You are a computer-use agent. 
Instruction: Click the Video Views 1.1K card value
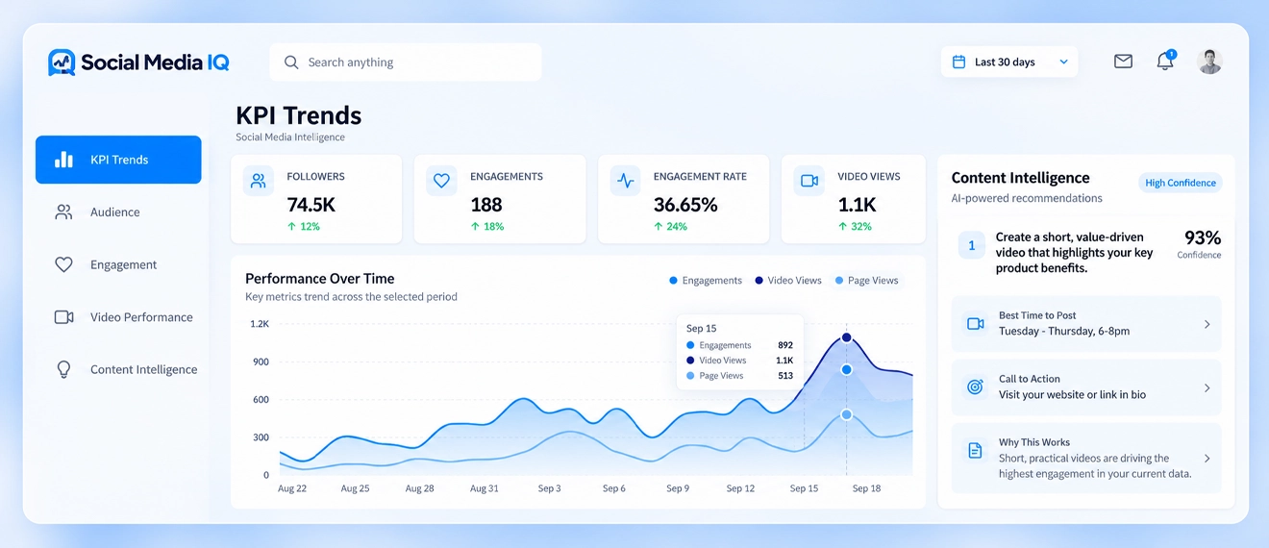(857, 204)
